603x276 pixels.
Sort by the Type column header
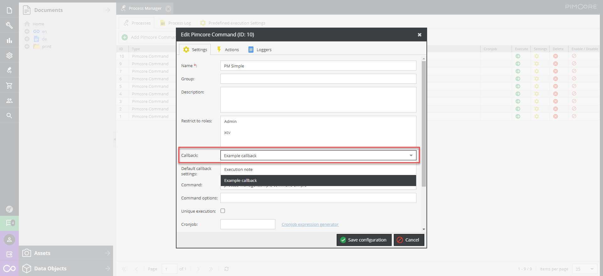pos(152,49)
